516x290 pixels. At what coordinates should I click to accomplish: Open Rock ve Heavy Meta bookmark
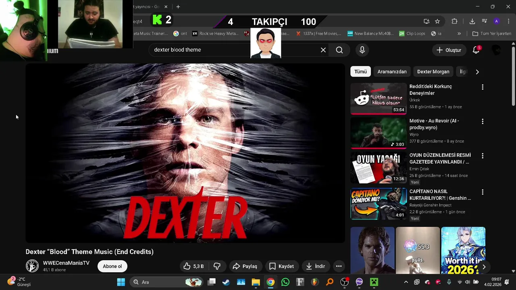216,33
